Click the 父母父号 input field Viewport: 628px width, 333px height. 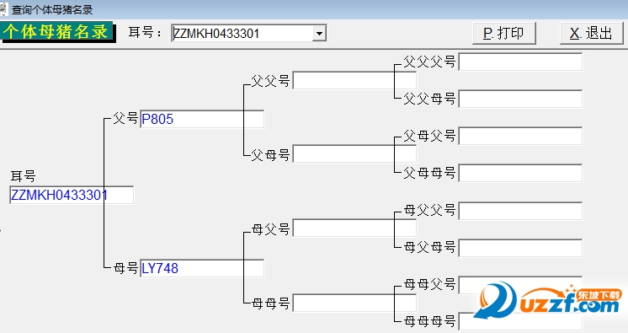click(520, 136)
